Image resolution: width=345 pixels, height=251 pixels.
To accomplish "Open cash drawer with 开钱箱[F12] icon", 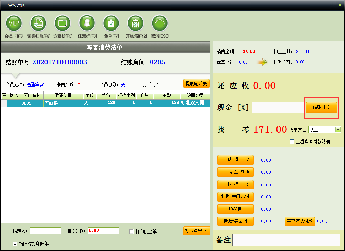I will (136, 23).
